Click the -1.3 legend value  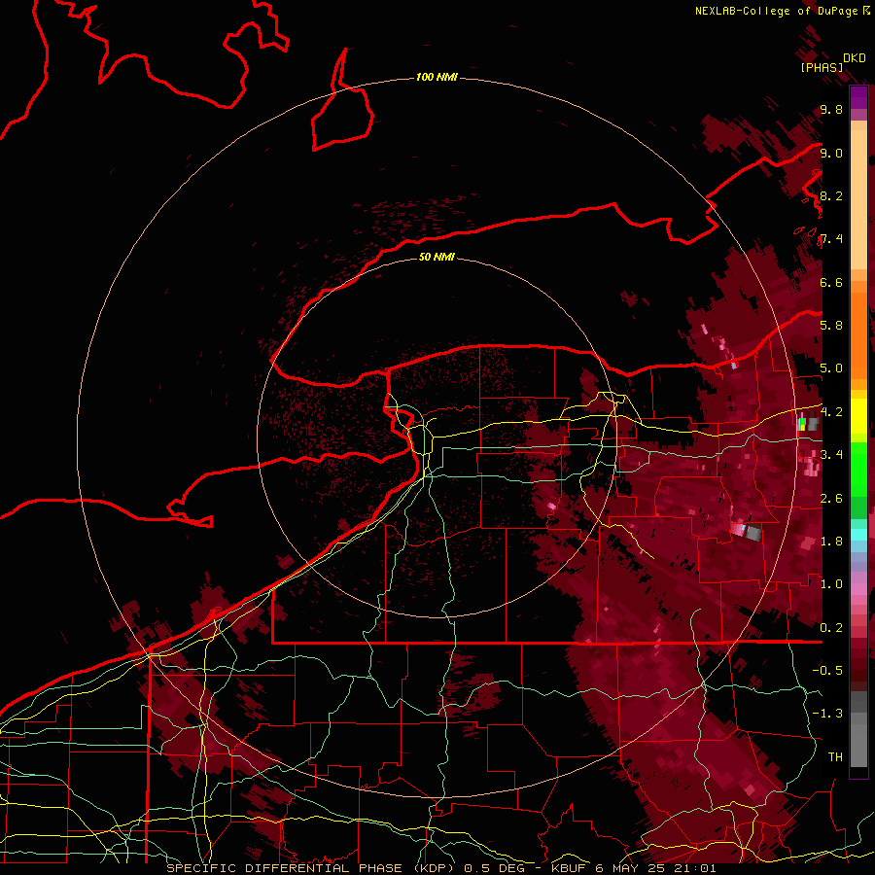827,714
